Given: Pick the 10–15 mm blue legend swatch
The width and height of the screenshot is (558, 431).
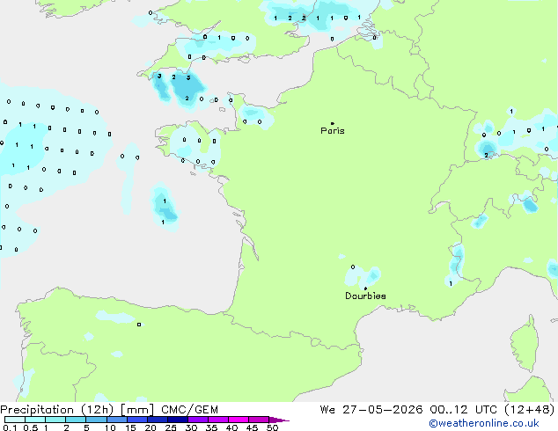Looking at the screenshot, I should [116, 420].
